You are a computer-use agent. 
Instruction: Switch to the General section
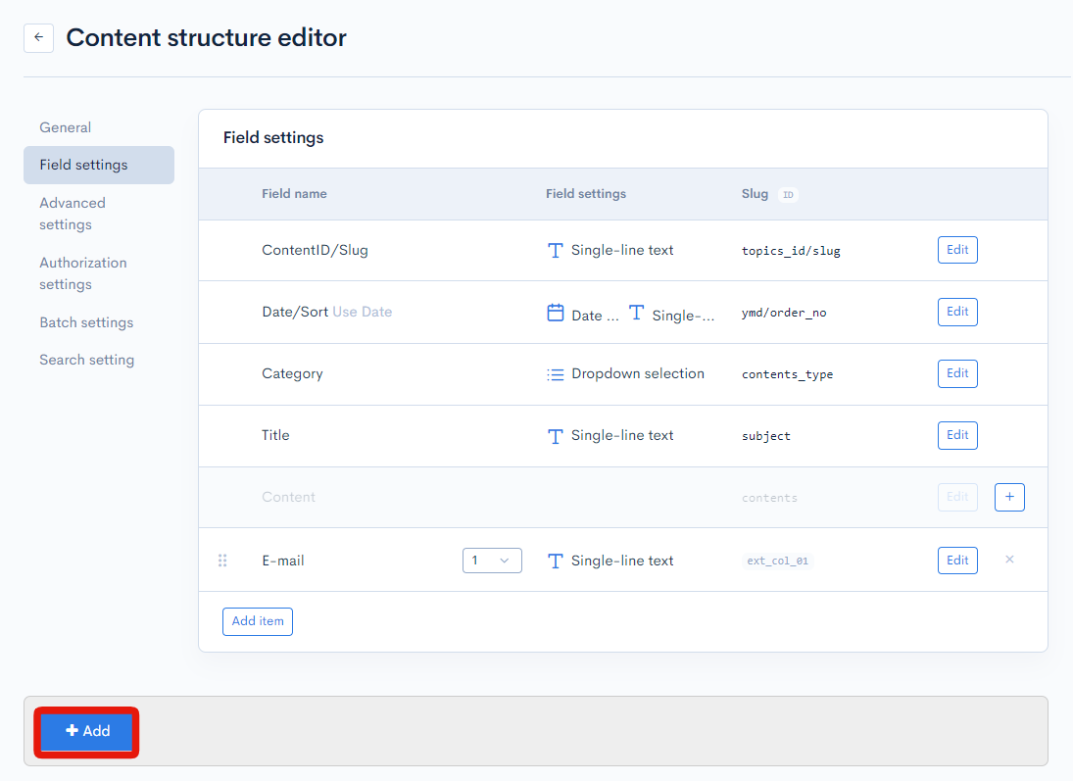click(65, 127)
